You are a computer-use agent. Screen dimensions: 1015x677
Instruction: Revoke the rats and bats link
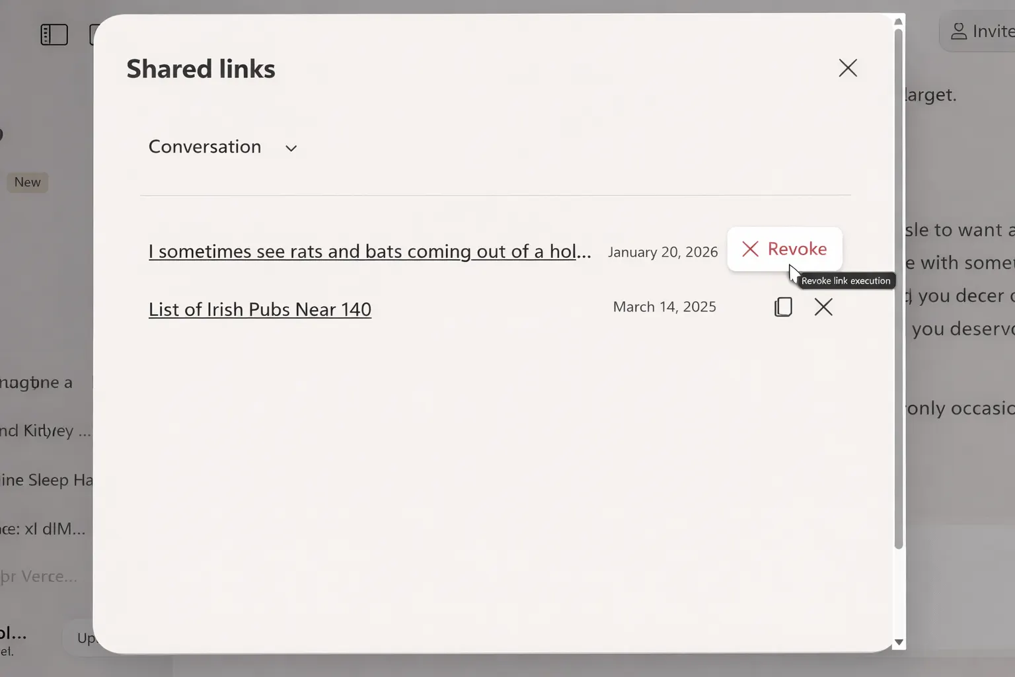784,249
